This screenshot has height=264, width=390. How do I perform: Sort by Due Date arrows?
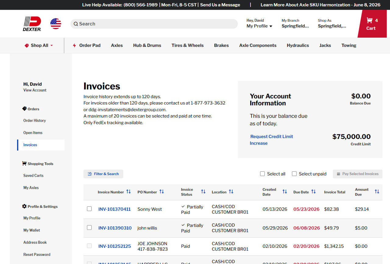click(314, 192)
